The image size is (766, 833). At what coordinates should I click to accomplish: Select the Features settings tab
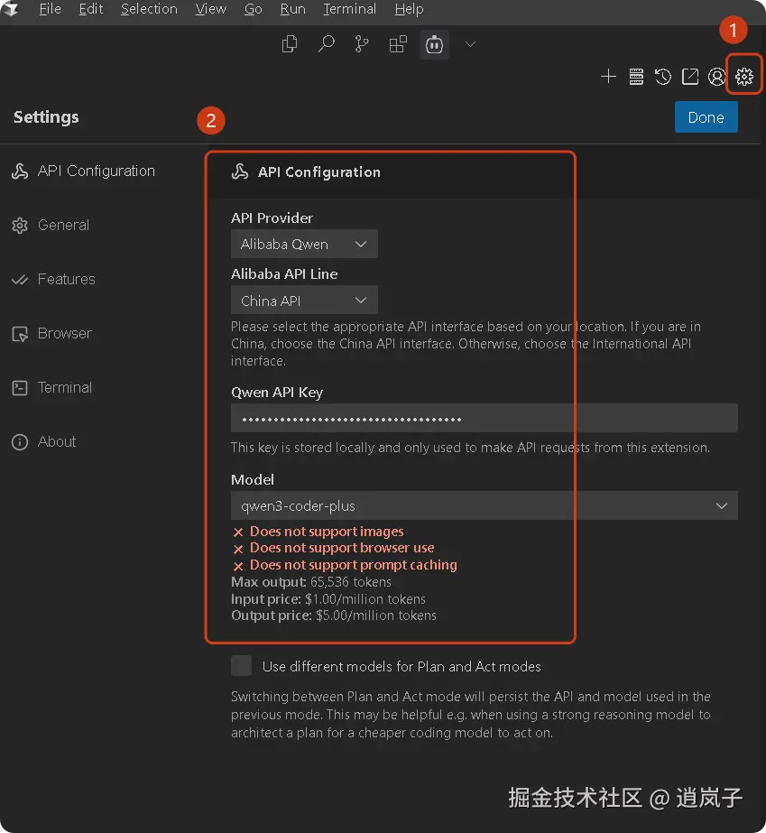coord(53,280)
